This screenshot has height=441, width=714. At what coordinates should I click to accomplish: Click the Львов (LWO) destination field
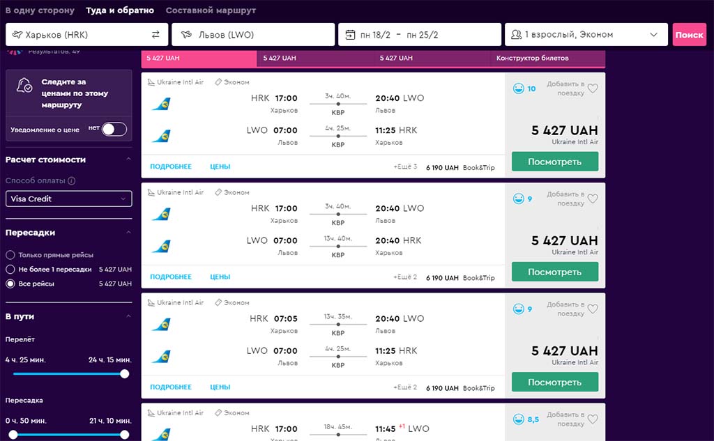[252, 35]
